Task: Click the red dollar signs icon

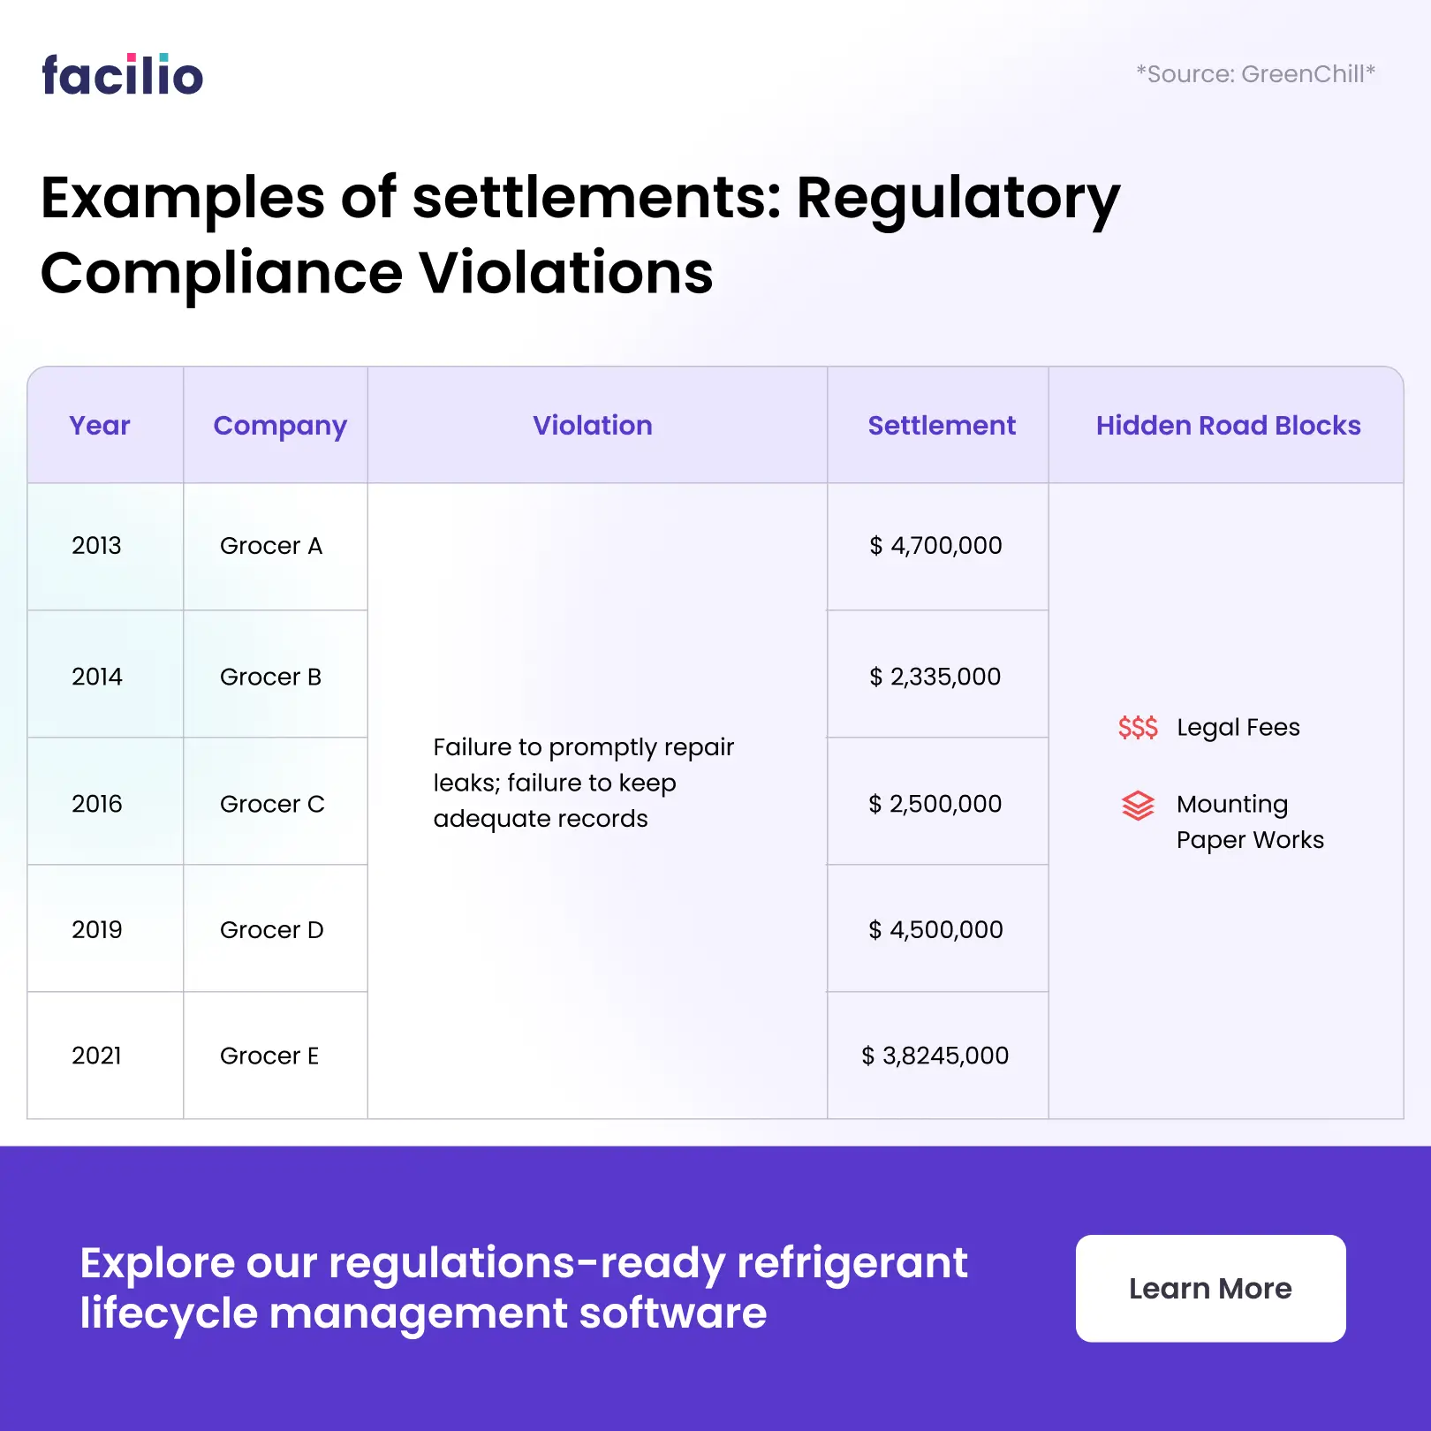Action: pos(1138,728)
